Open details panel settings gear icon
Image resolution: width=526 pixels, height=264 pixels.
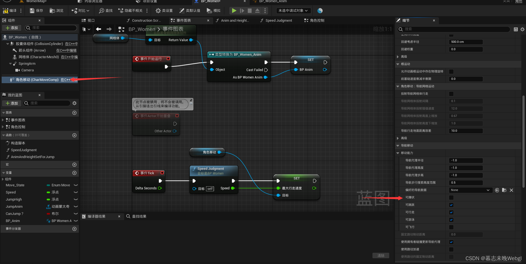coord(522,29)
